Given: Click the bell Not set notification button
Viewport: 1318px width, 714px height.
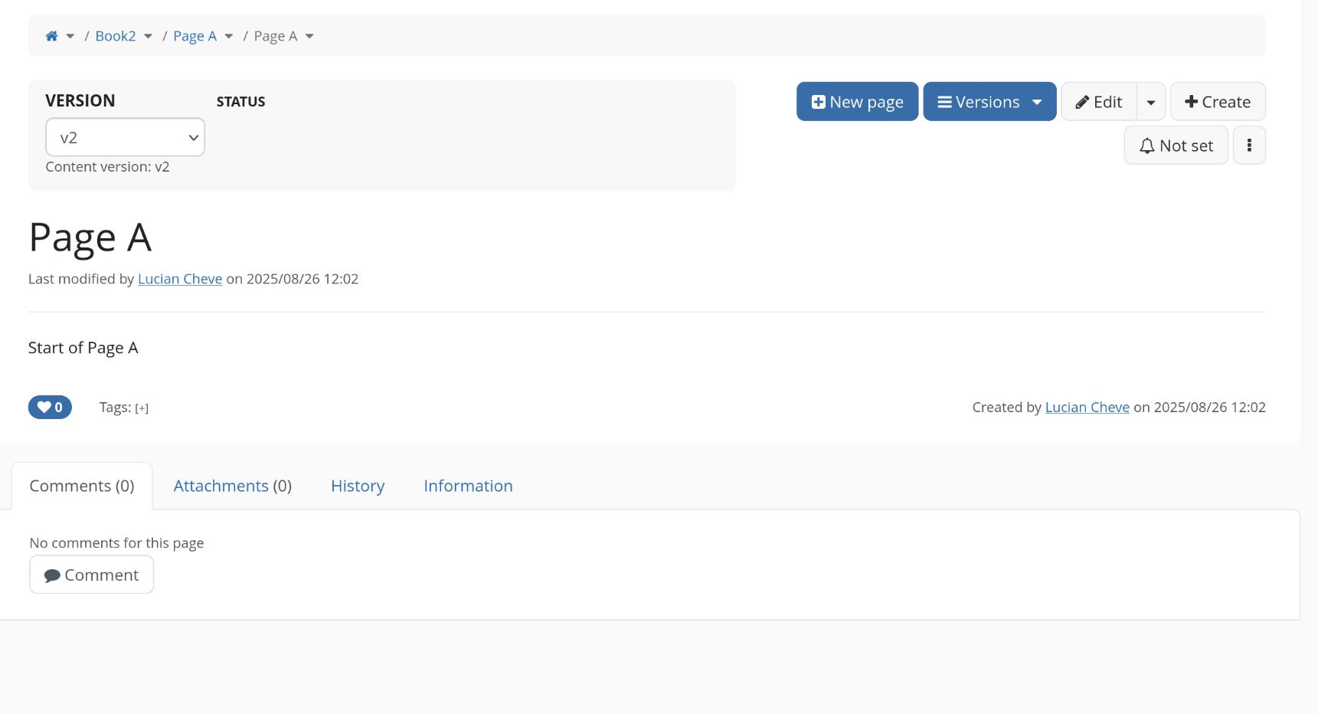Looking at the screenshot, I should coord(1176,146).
